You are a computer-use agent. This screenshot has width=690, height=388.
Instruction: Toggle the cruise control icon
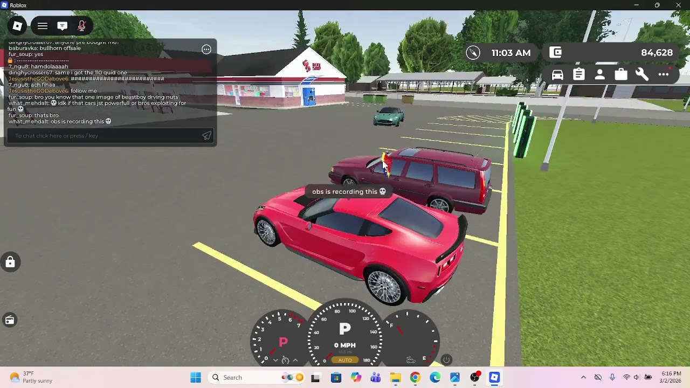[x=285, y=360]
